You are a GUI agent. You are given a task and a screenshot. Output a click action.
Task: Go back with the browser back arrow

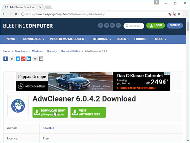(x=4, y=14)
